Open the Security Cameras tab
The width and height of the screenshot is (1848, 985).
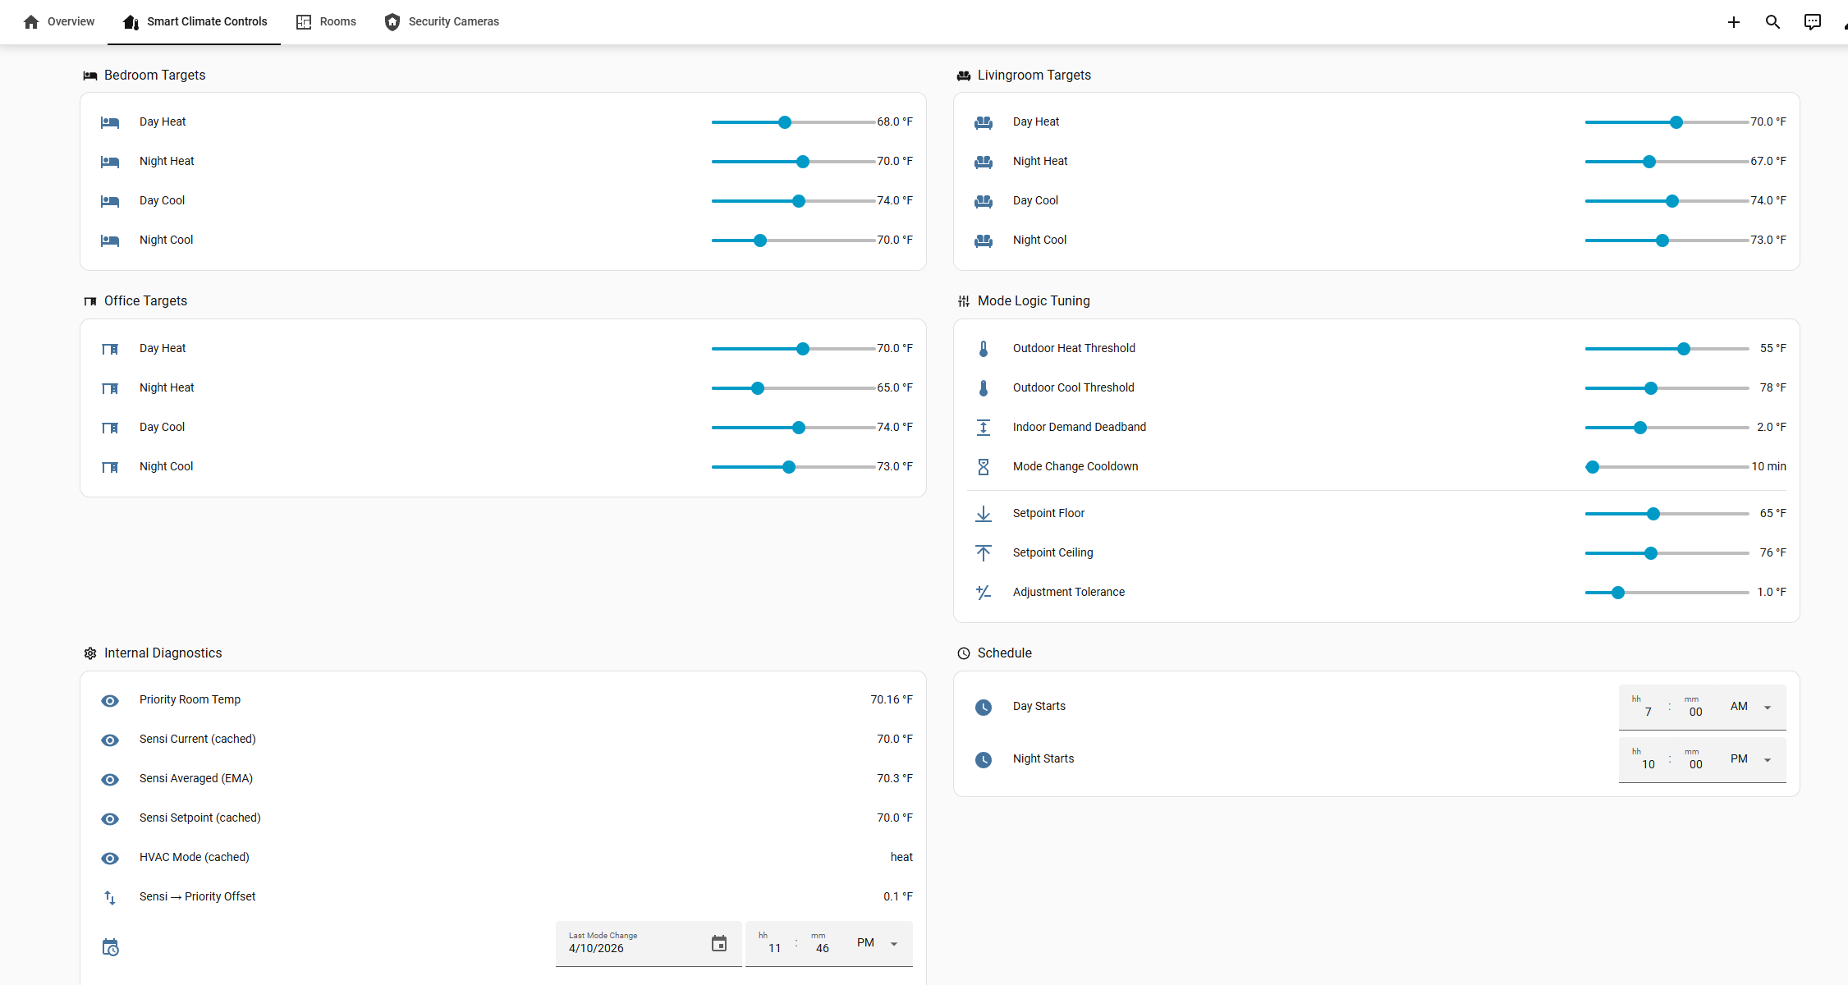(441, 22)
